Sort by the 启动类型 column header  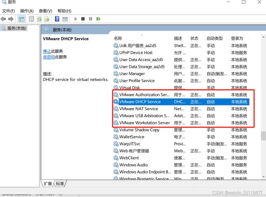click(x=214, y=38)
